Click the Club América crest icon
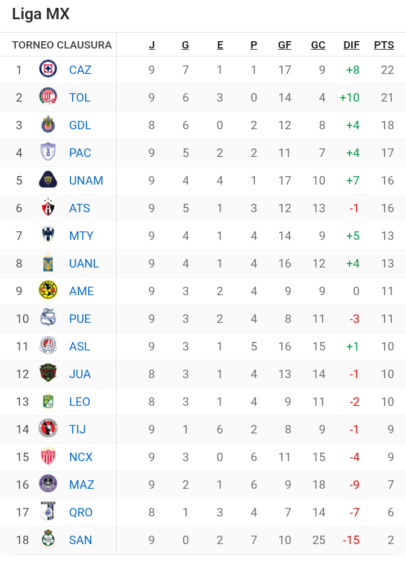 (x=48, y=291)
